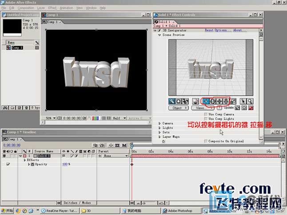
Task: Click the RGB channel display icon
Action: click(x=95, y=118)
